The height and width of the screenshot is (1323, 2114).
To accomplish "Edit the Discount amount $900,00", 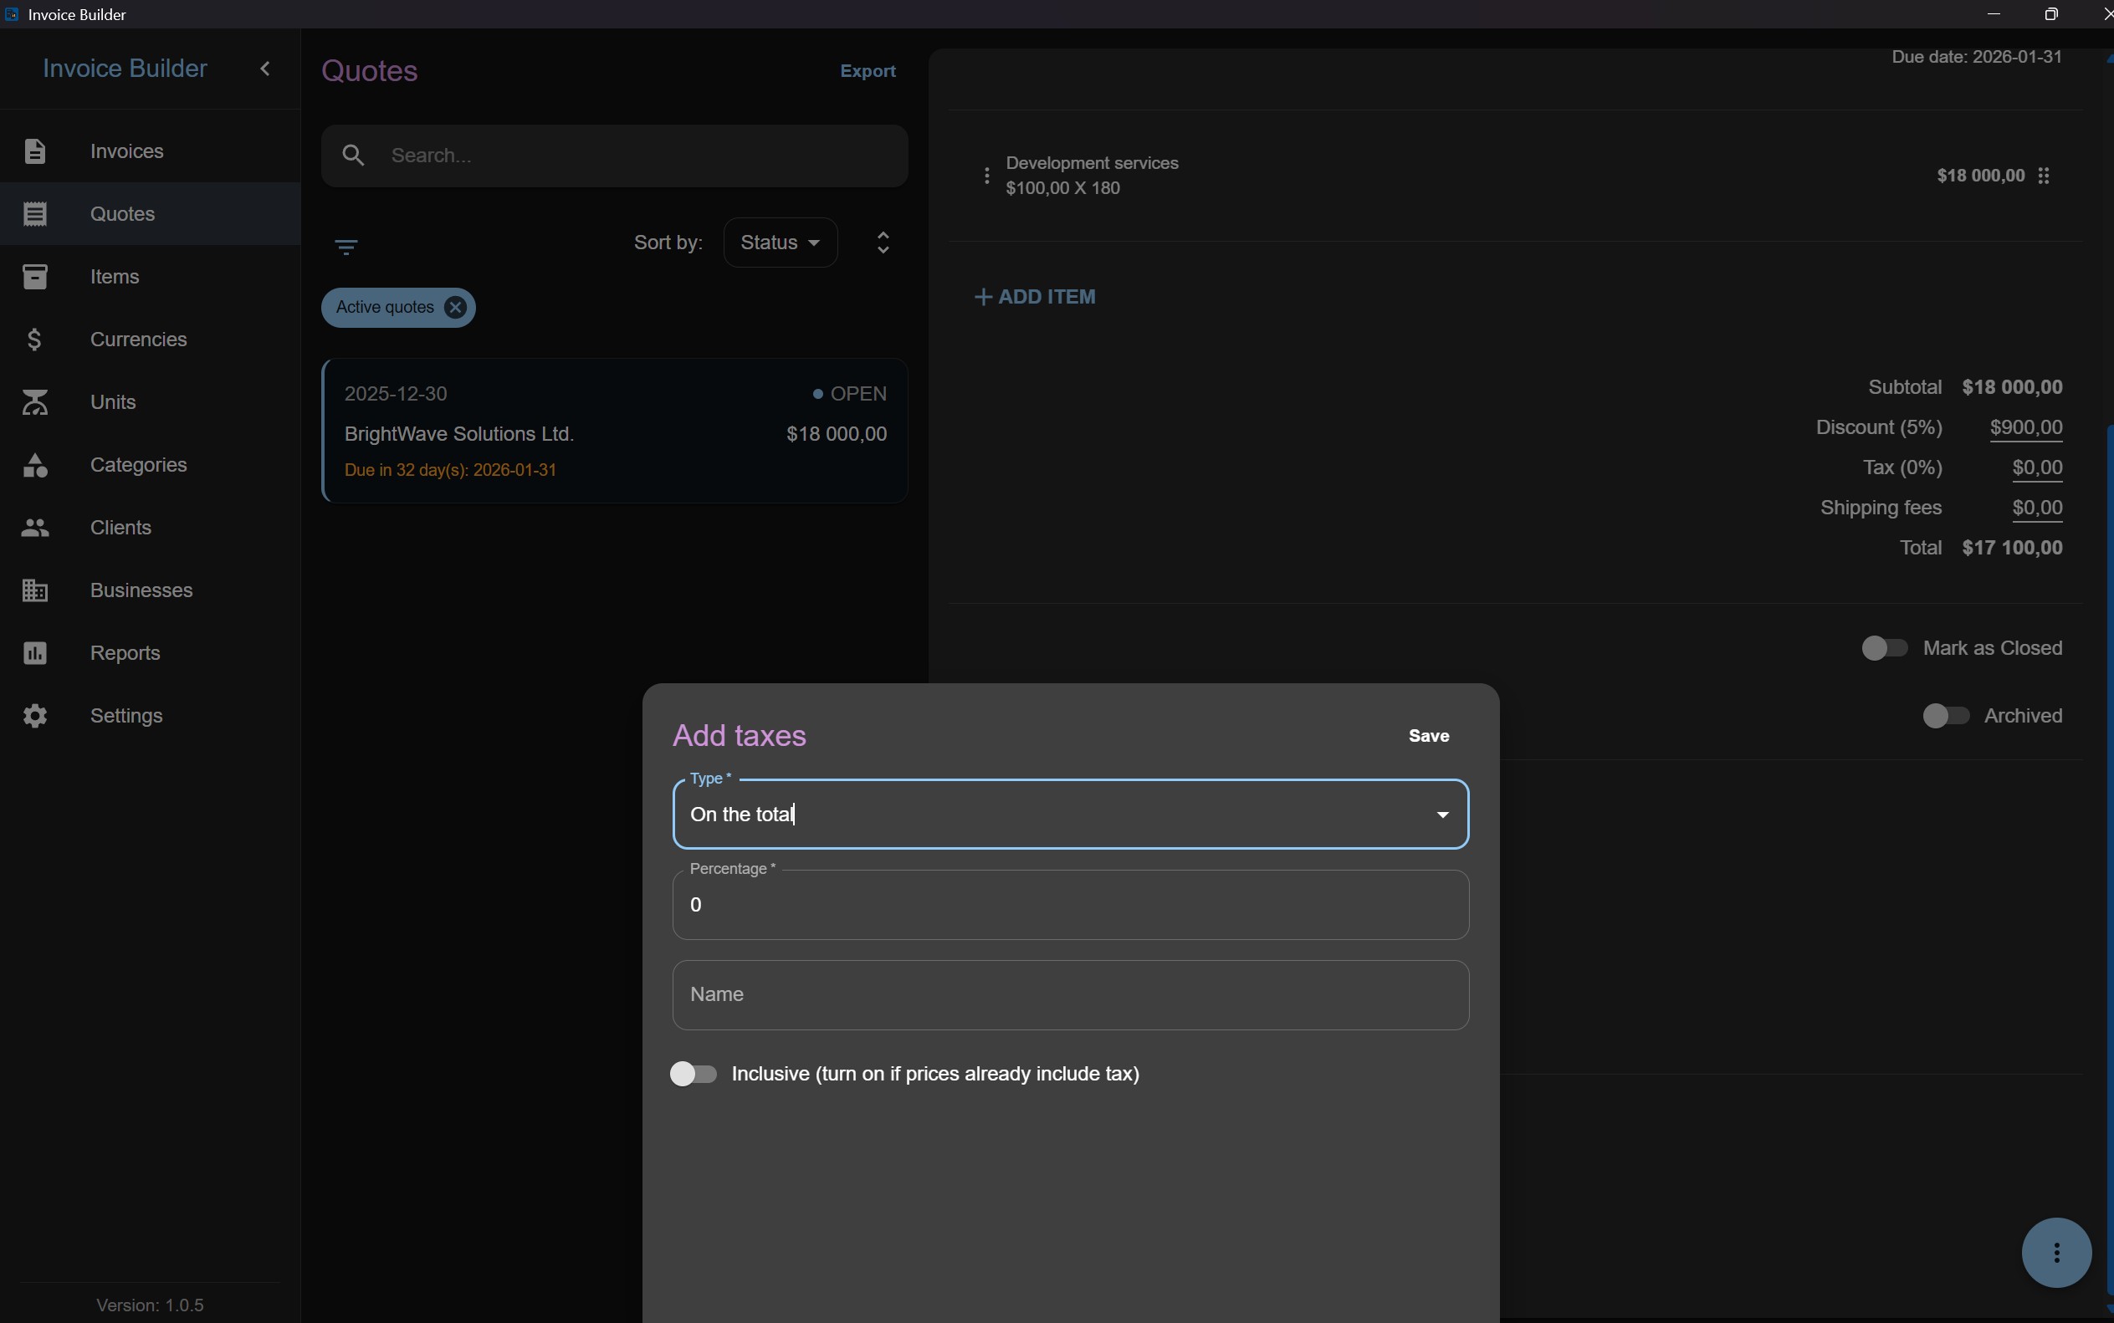I will [x=2025, y=427].
